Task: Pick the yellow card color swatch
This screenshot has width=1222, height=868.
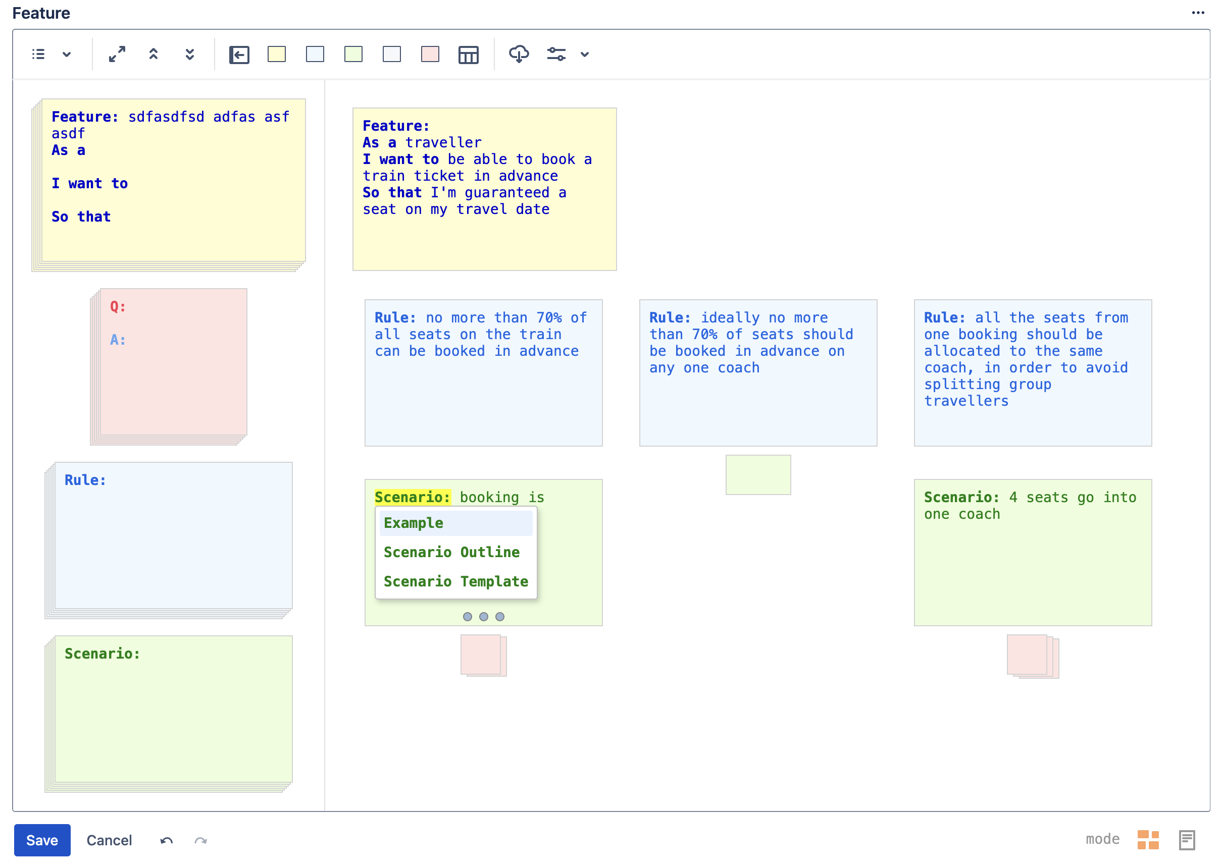Action: pos(277,54)
